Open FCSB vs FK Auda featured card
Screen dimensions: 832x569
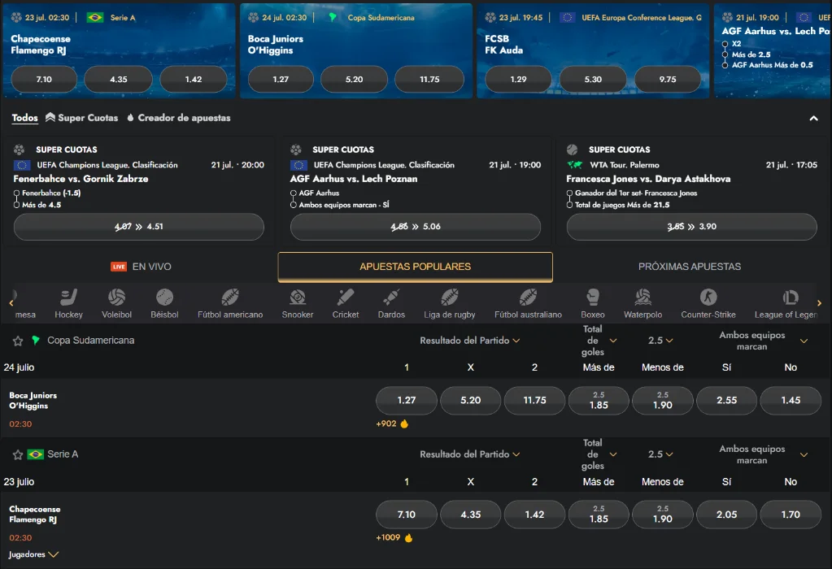tap(593, 51)
